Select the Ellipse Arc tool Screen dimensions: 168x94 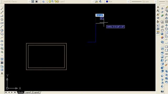[2, 45]
